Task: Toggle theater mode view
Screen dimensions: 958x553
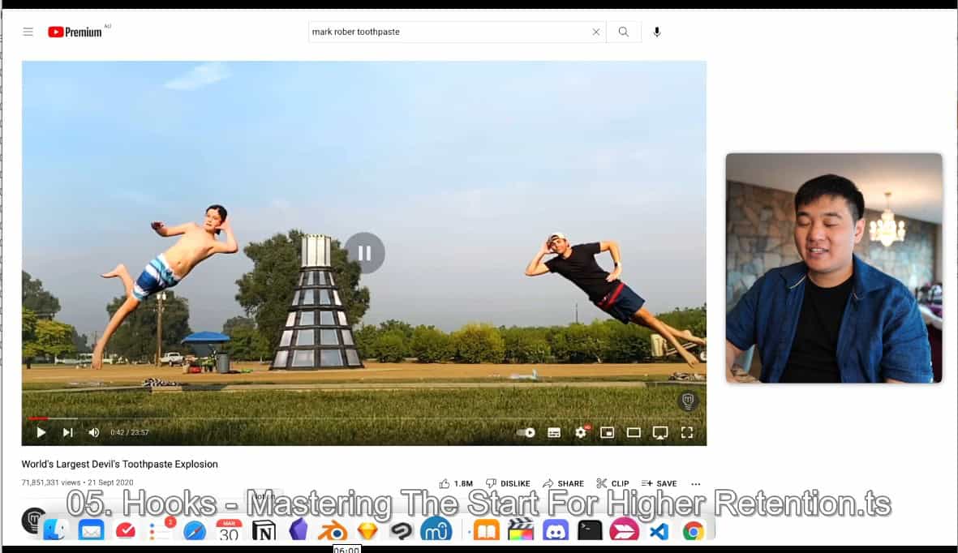Action: (634, 432)
